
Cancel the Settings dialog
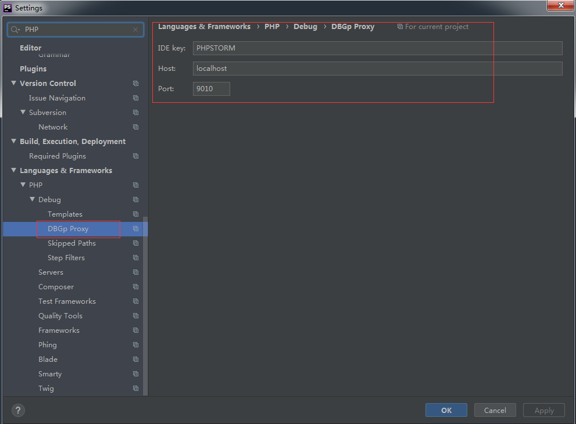(x=495, y=411)
